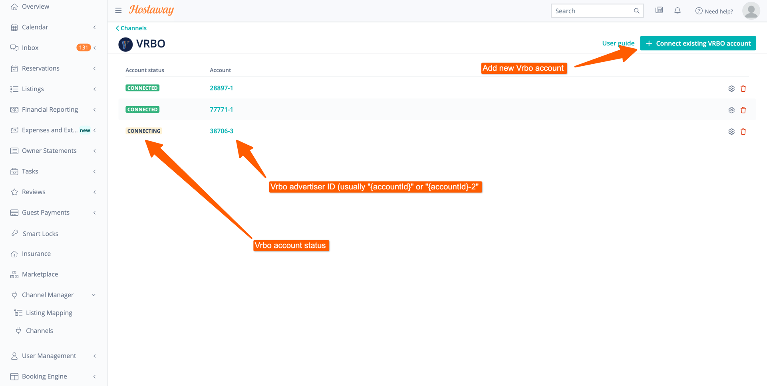
Task: Click CONNECTED badge for account 28897-1
Action: (x=143, y=88)
